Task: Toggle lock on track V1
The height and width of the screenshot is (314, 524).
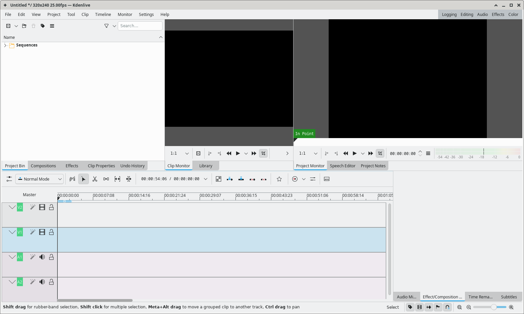Action: [51, 232]
